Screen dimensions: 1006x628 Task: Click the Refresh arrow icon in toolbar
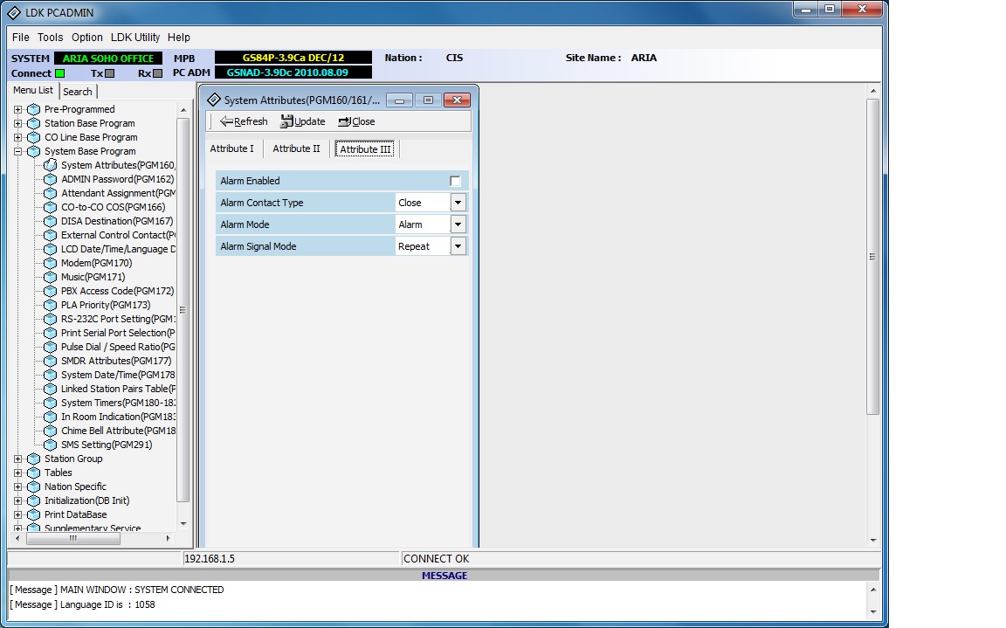point(226,121)
